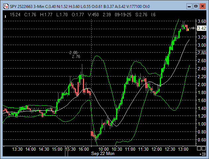Click the 3.60 price axis label
Screen dimensions: 209x159
click(x=201, y=21)
